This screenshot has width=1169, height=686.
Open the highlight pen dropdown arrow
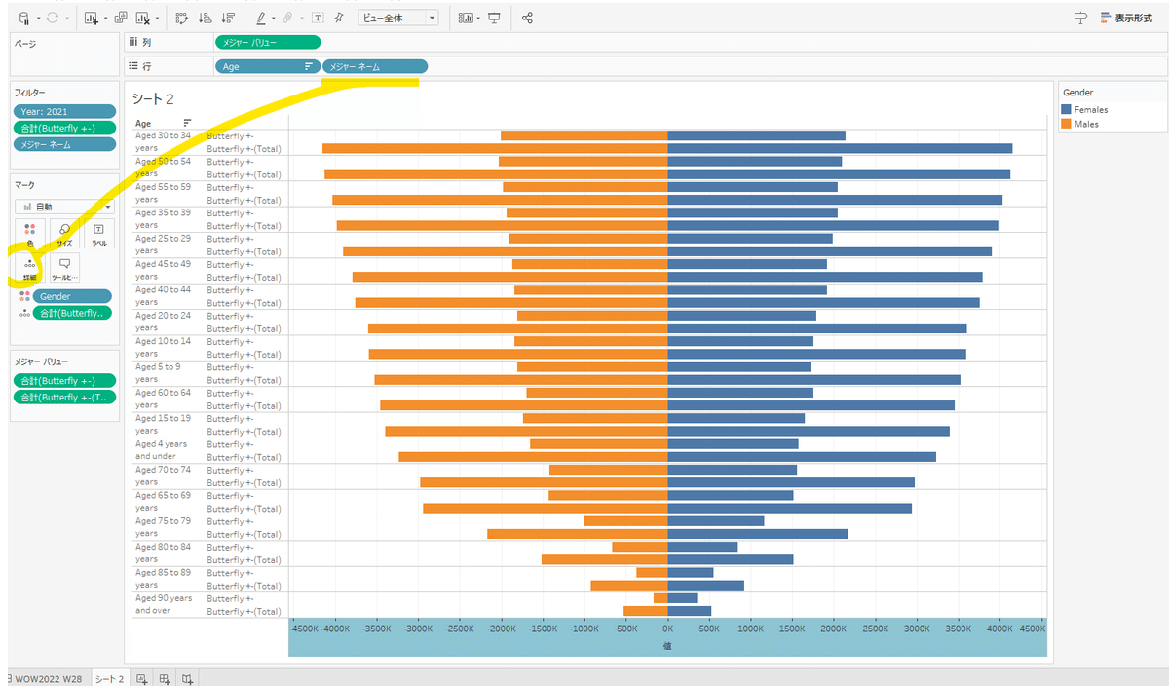(274, 18)
